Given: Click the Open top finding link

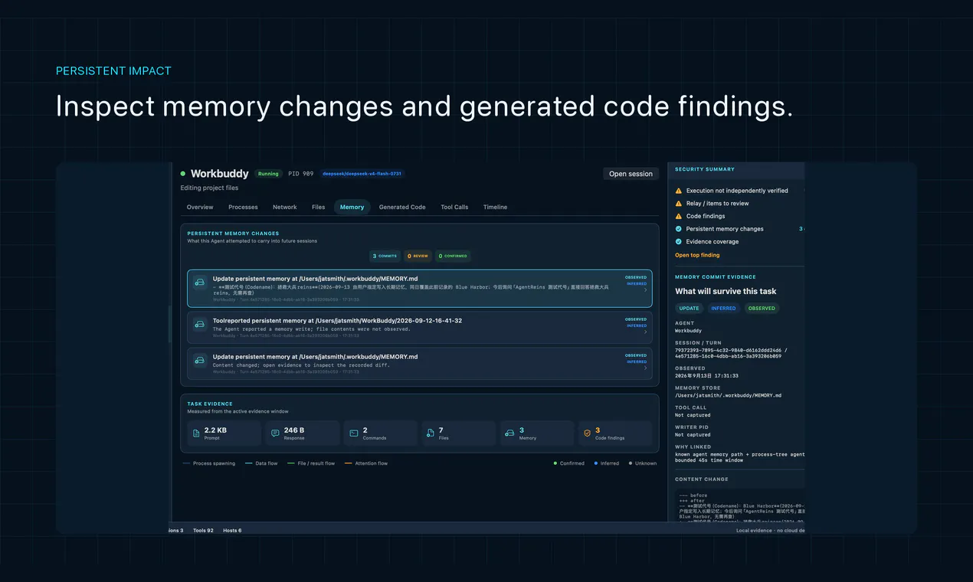Looking at the screenshot, I should (x=697, y=255).
